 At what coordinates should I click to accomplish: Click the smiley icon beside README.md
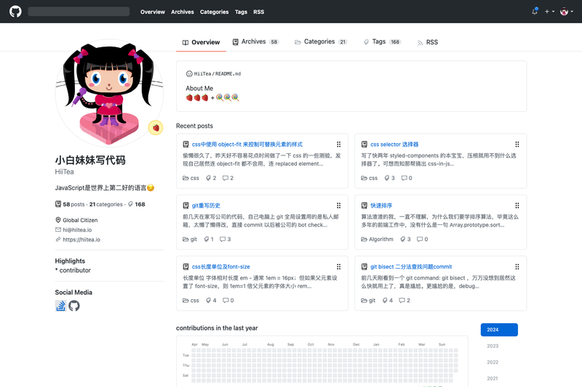click(189, 73)
